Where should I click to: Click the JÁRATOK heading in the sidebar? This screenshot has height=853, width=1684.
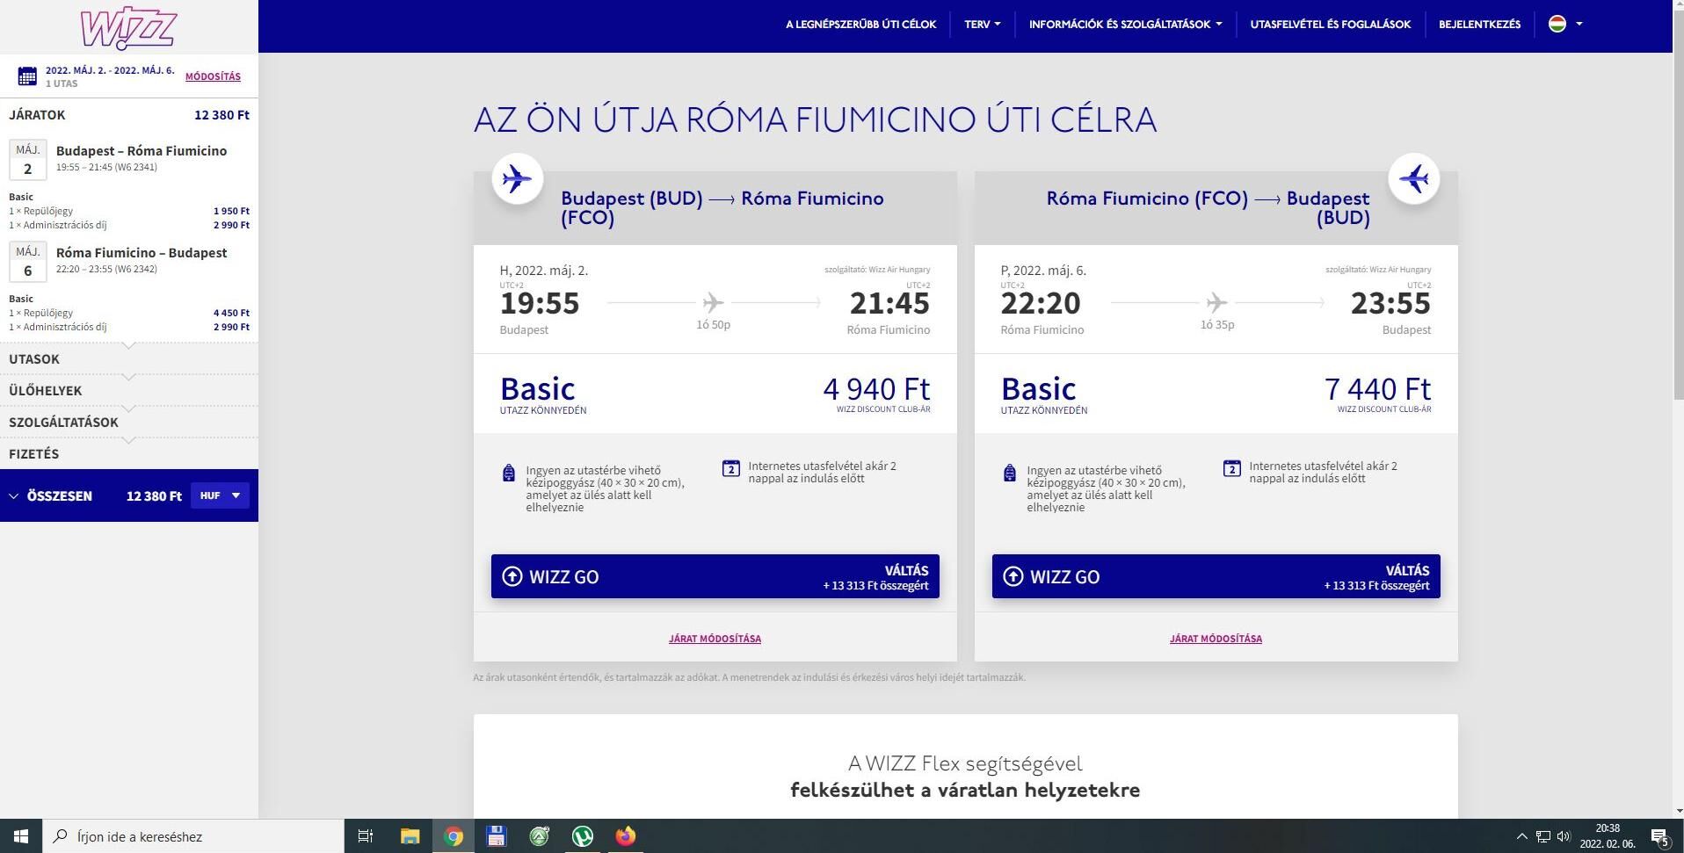(37, 115)
